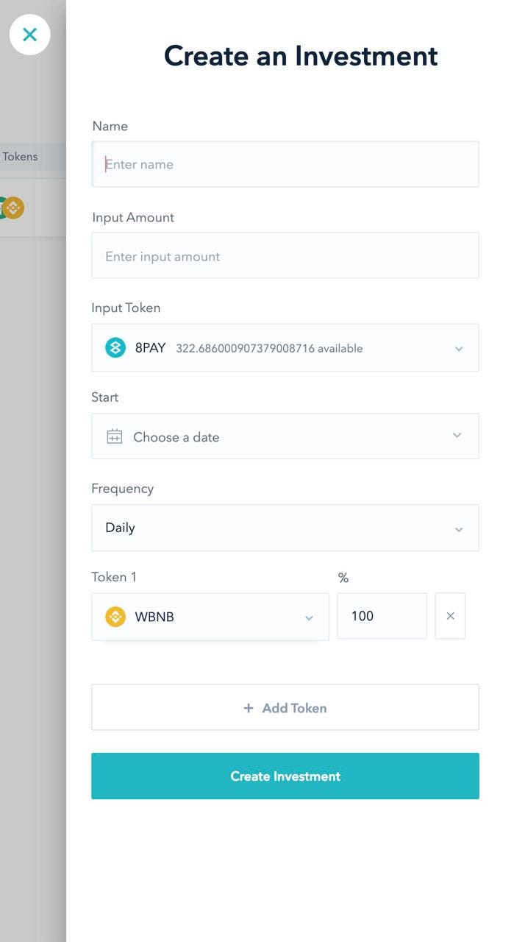Expand the Input Token dropdown chevron
This screenshot has height=942, width=514.
(x=459, y=349)
